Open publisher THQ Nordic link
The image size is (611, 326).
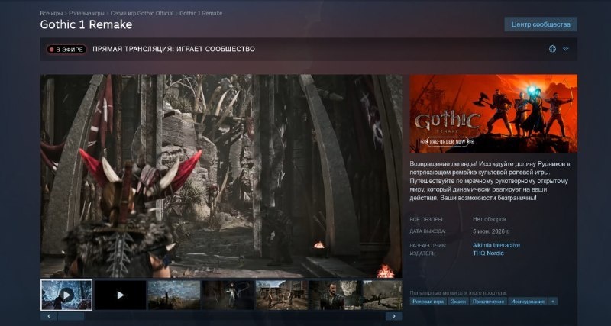click(488, 253)
